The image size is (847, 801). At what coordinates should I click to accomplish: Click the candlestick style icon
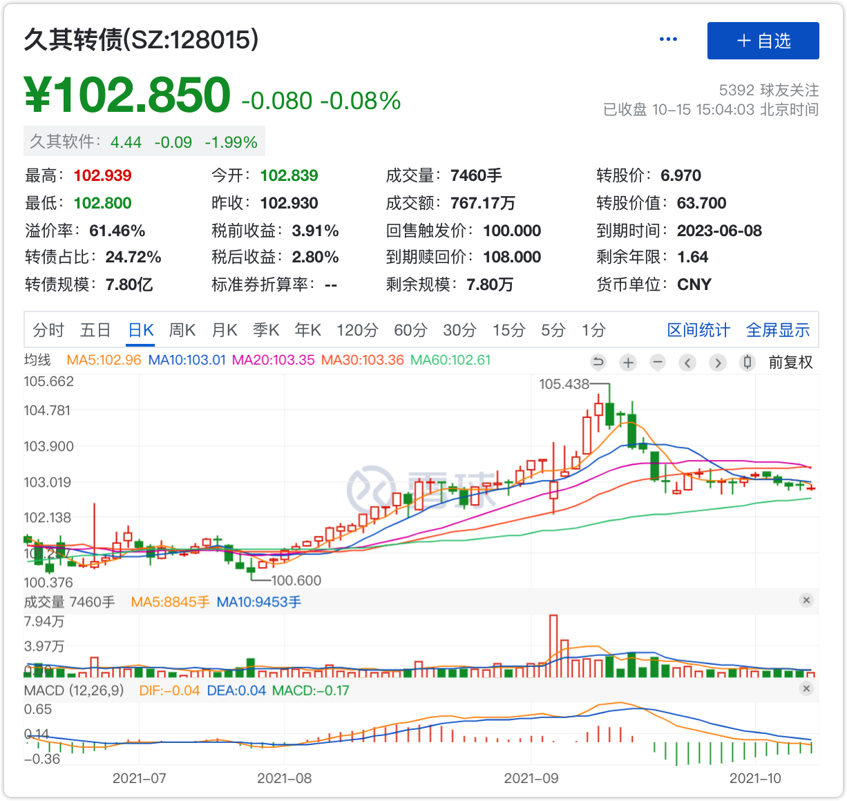pyautogui.click(x=747, y=363)
